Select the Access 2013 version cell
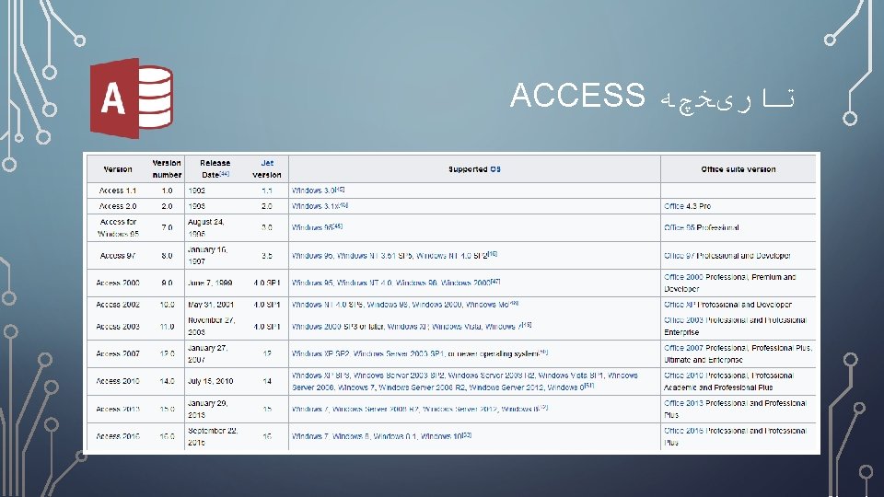 pos(118,409)
